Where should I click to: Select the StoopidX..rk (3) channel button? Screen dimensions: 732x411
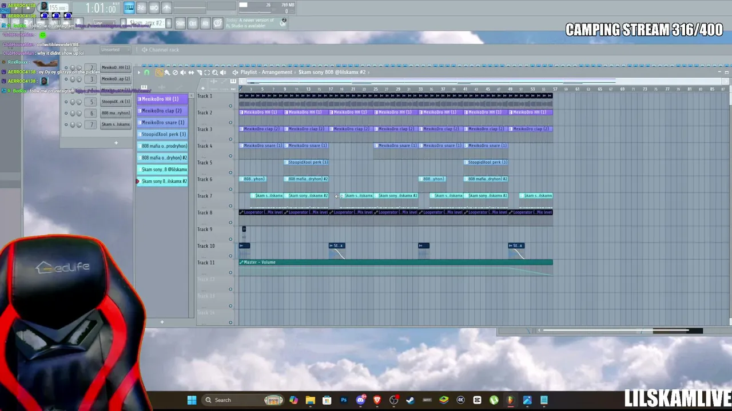coord(116,102)
